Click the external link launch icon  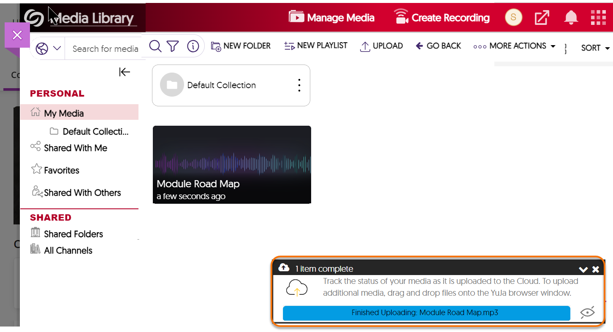(x=542, y=18)
